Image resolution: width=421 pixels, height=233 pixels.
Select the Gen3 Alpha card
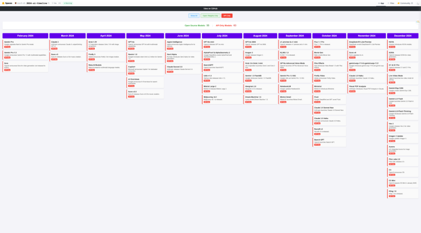tap(183, 57)
